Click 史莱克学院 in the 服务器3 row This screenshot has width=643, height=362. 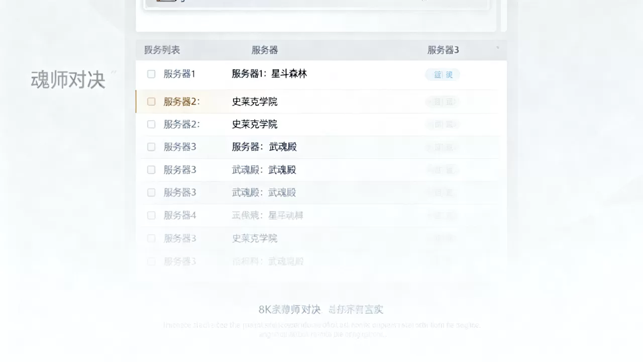[x=255, y=238]
